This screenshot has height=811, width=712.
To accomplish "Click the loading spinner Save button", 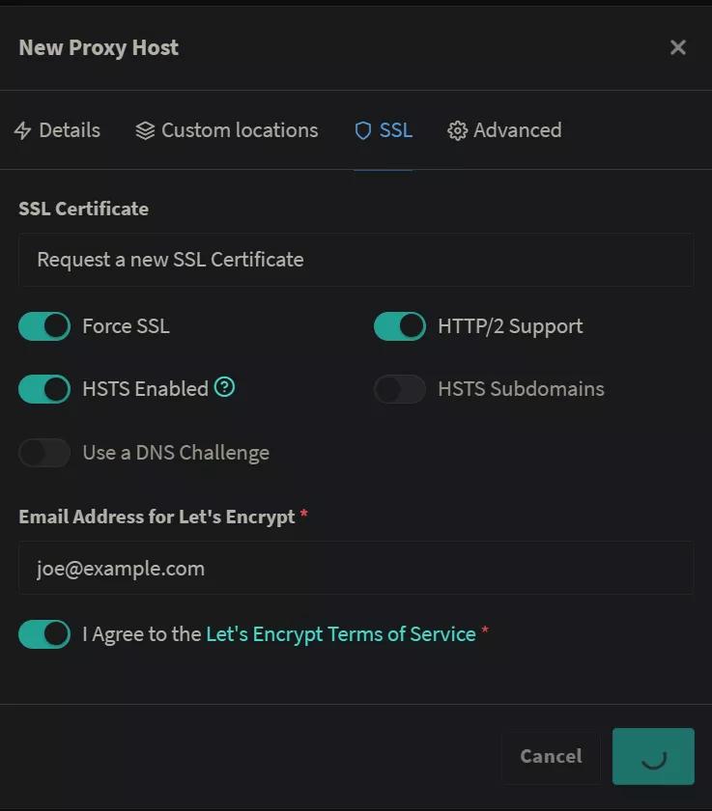I will 653,756.
